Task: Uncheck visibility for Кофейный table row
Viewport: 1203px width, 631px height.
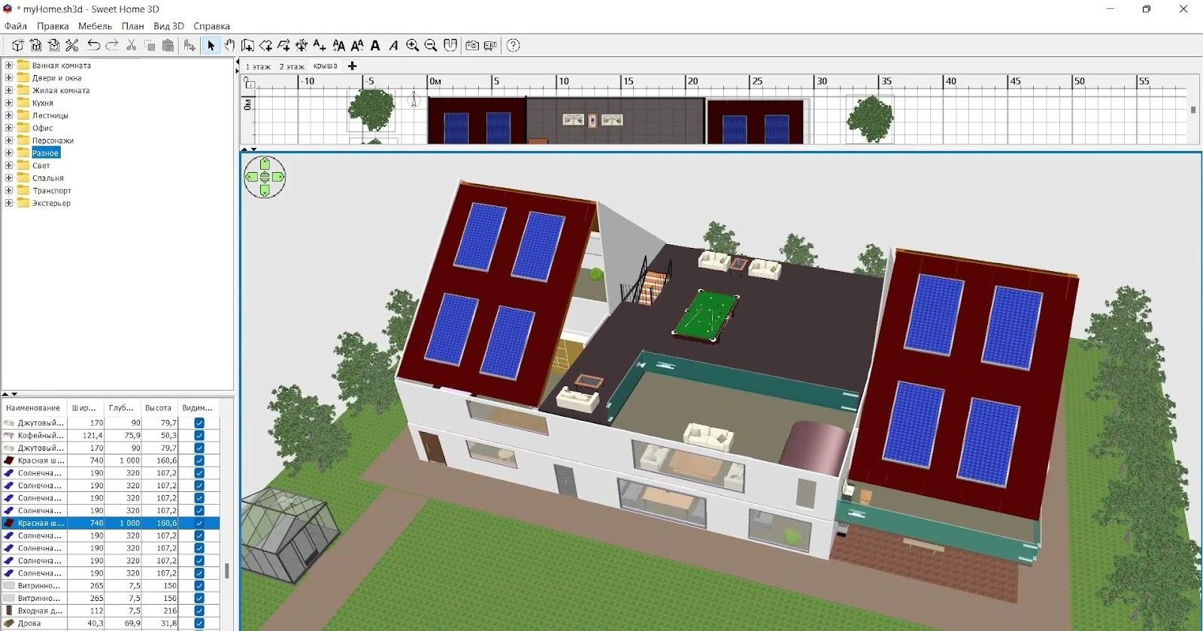Action: [199, 436]
